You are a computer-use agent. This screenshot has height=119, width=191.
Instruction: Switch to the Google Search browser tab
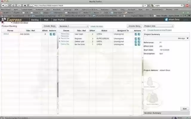(15, 16)
